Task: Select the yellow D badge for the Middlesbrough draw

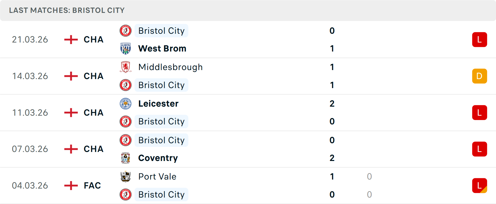Action: (x=480, y=76)
